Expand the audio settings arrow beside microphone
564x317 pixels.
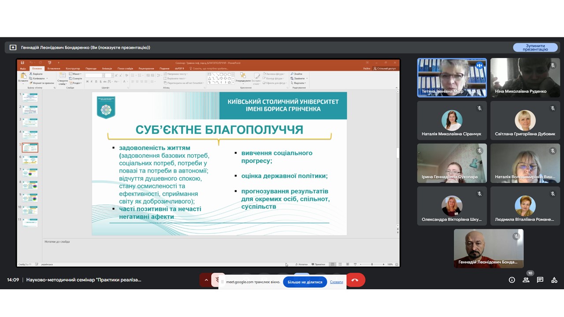[x=206, y=280]
